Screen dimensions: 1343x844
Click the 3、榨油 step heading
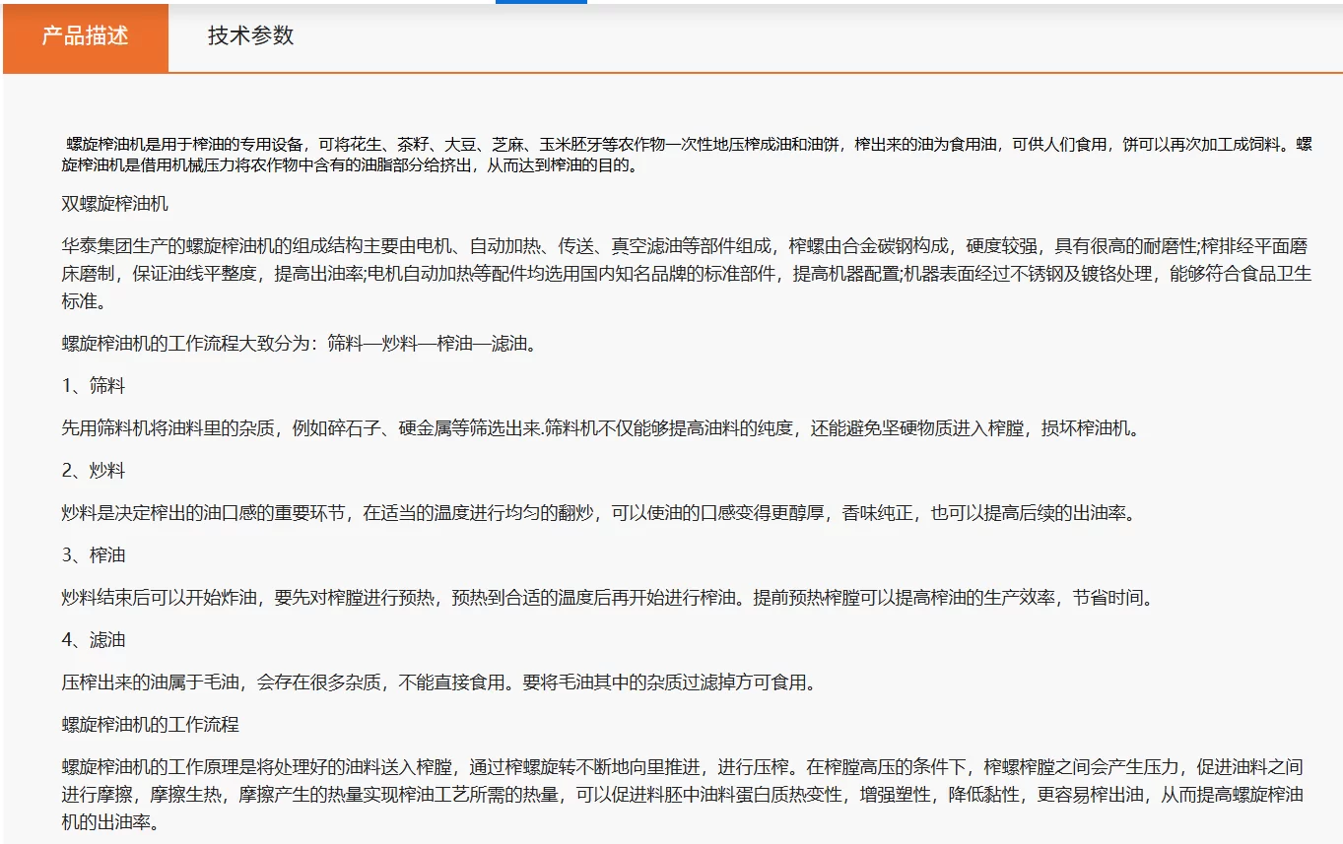(94, 555)
